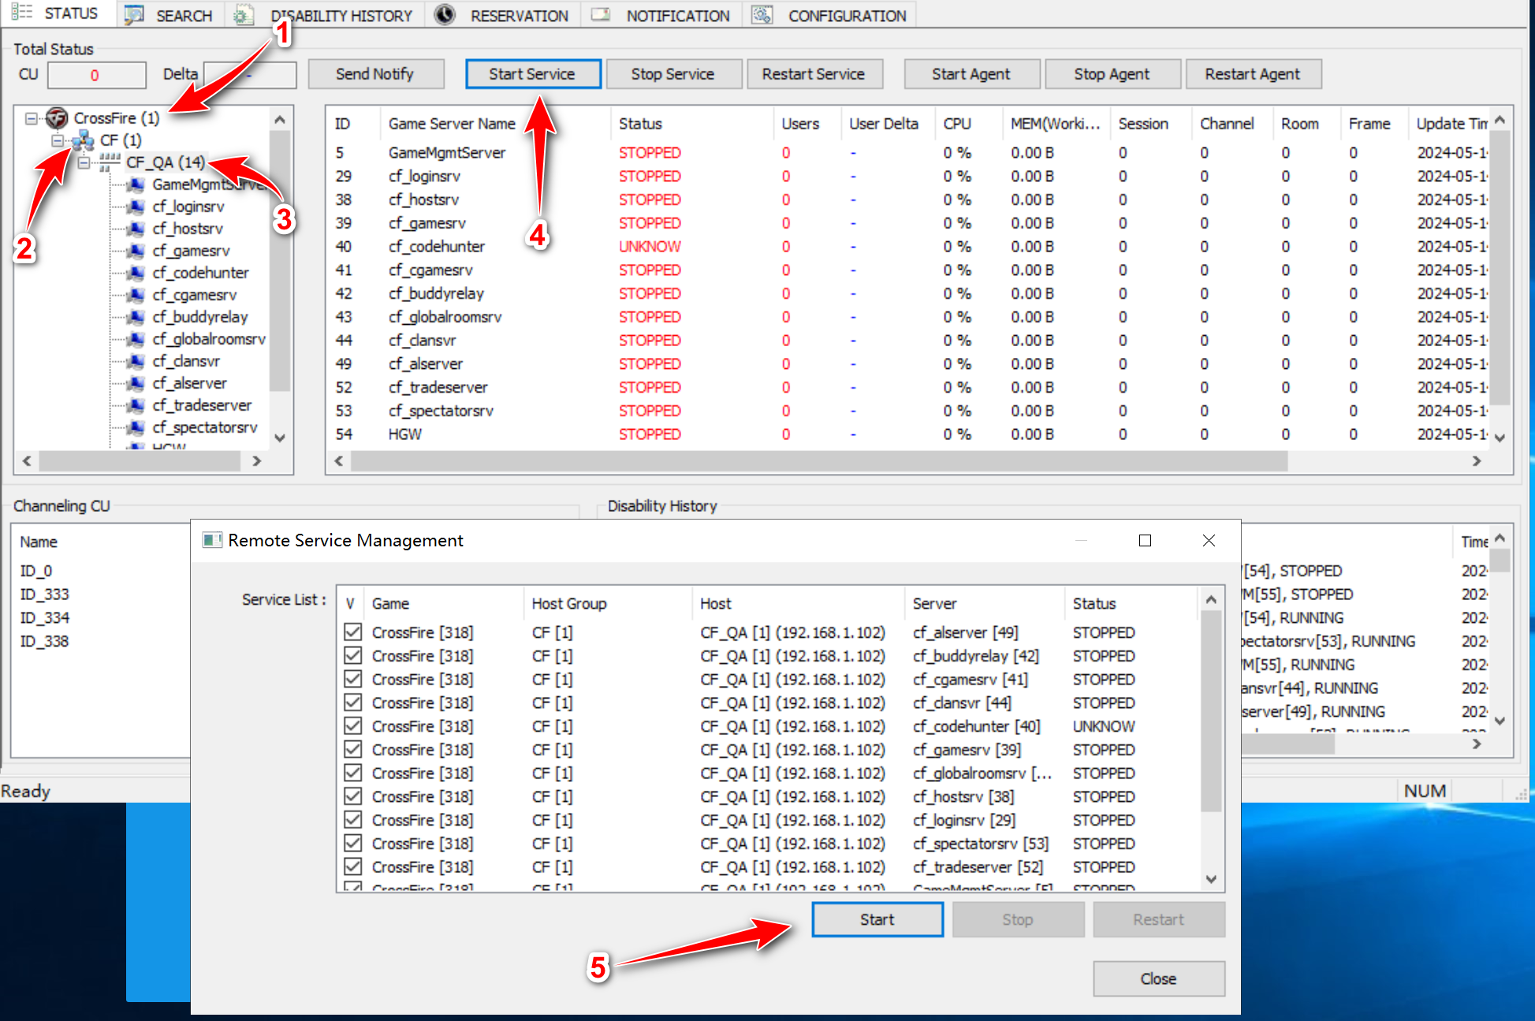
Task: Click the Disability History tab icon
Action: (244, 15)
